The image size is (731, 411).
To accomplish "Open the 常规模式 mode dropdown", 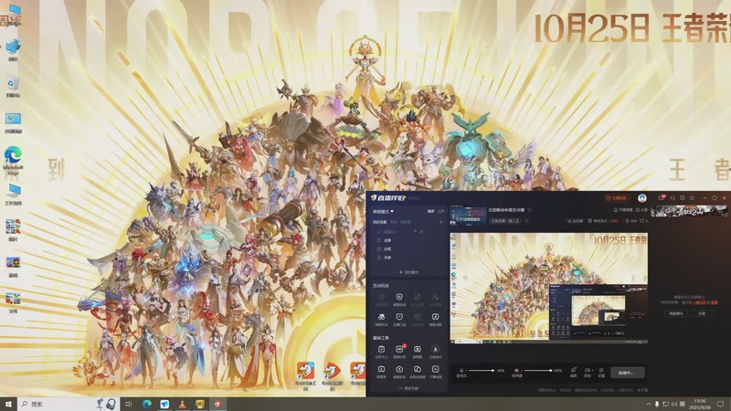I will [x=383, y=212].
